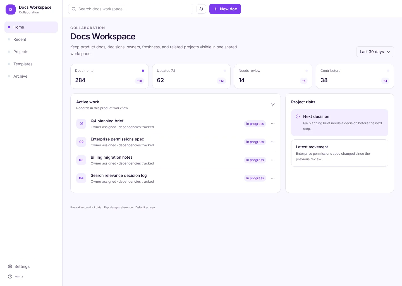Click the +4 change badge
402x286 pixels.
(385, 81)
